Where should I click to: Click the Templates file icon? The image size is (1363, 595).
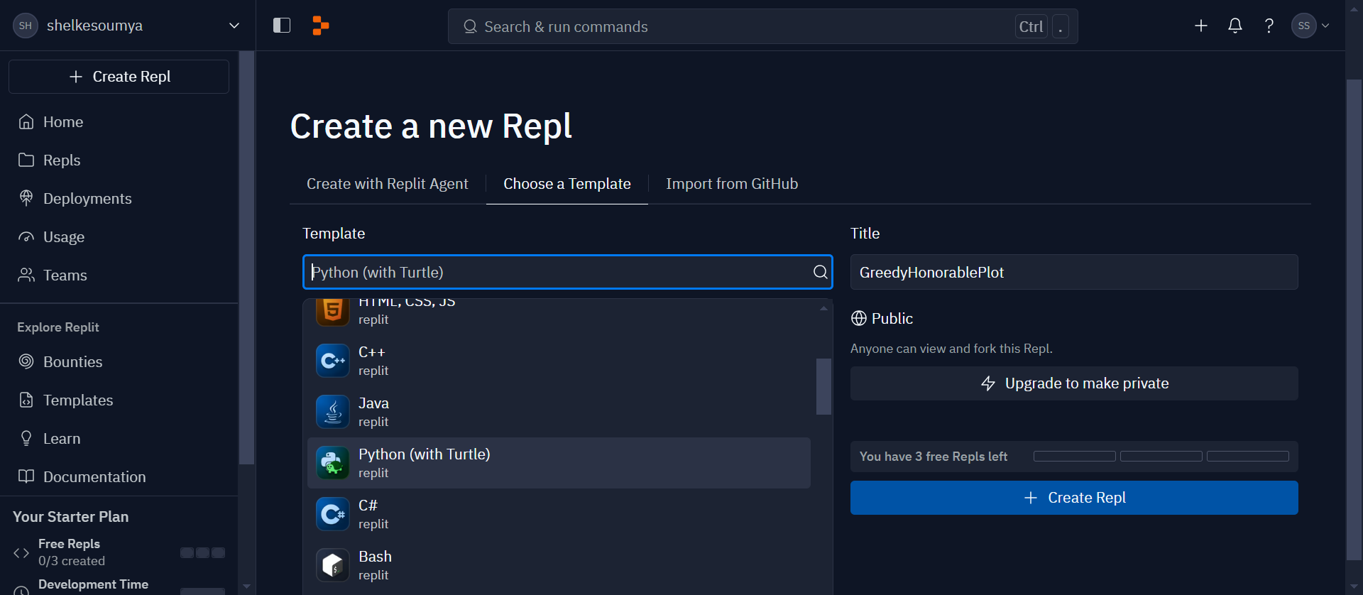pyautogui.click(x=26, y=400)
